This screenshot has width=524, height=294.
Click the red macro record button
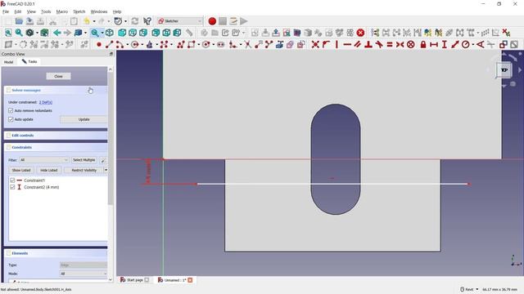[212, 21]
